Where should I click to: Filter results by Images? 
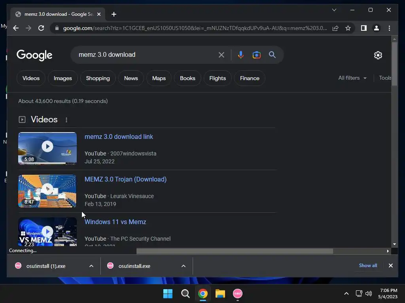pos(63,78)
